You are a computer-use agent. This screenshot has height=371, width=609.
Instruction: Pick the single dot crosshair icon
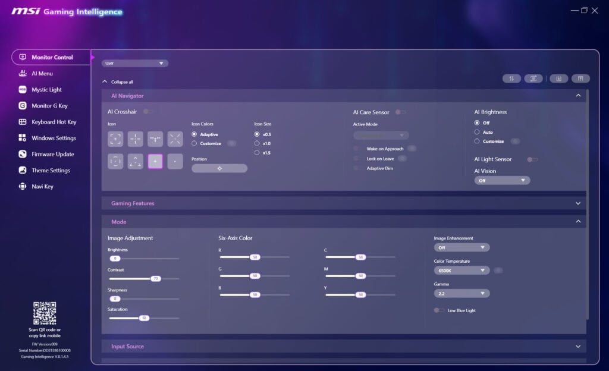[x=175, y=161]
